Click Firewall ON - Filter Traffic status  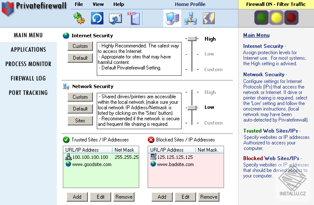[x=276, y=4]
